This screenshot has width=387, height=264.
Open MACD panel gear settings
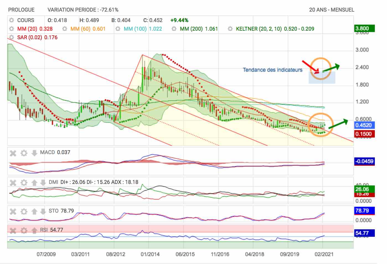(24, 153)
